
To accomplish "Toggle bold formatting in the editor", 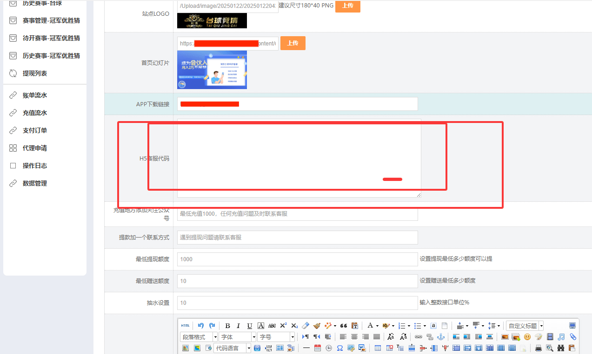I will pos(227,326).
